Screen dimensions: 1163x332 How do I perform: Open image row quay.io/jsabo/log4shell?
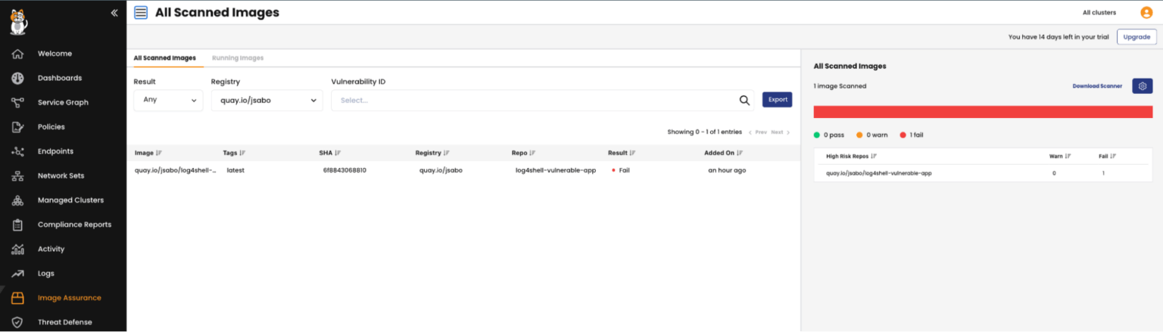click(176, 170)
